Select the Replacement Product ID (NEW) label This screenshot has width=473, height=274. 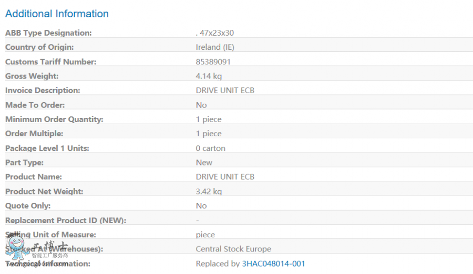[x=66, y=220]
